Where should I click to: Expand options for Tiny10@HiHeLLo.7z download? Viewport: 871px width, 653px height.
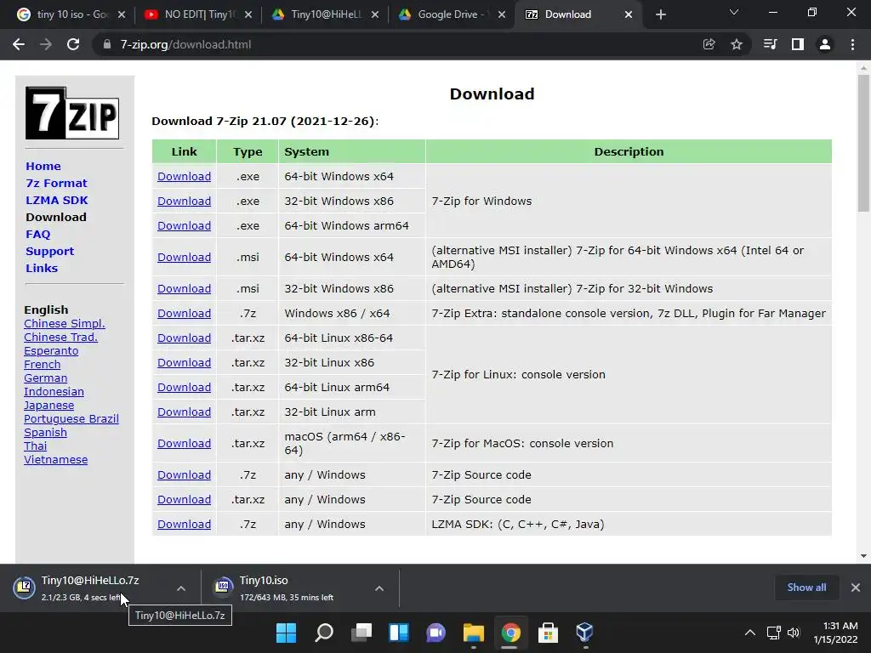[x=180, y=588]
